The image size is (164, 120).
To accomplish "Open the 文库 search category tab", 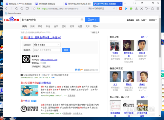I will point(88,26).
